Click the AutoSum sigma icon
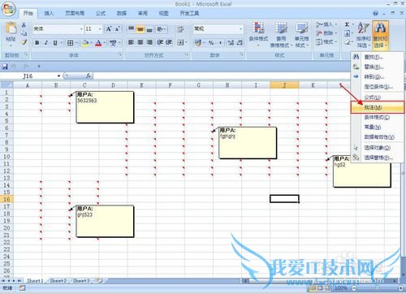Image resolution: width=406 pixels, height=294 pixels. (348, 24)
